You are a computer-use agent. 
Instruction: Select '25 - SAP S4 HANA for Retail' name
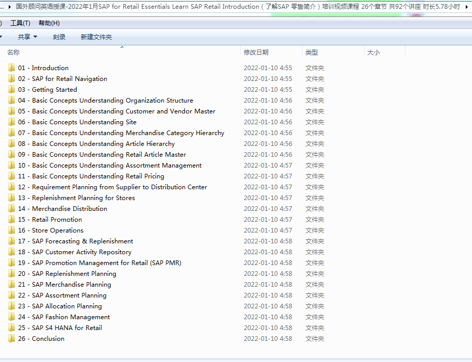coord(60,328)
